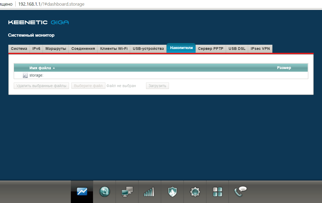
Task: Select the USB-устройства tab
Action: [x=148, y=49]
